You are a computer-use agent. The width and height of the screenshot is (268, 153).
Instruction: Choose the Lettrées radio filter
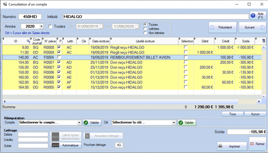point(145,29)
